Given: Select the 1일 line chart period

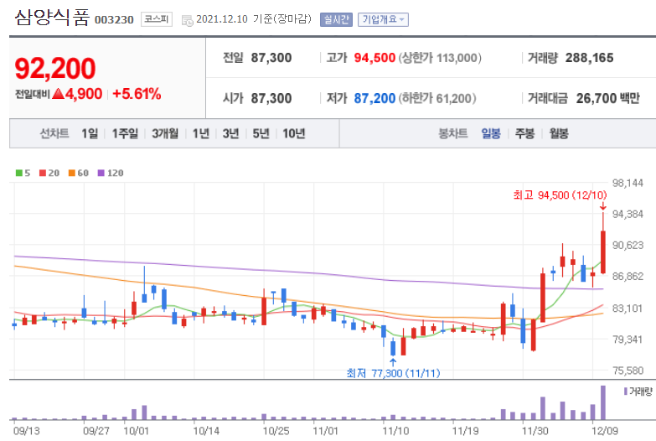Looking at the screenshot, I should point(90,133).
